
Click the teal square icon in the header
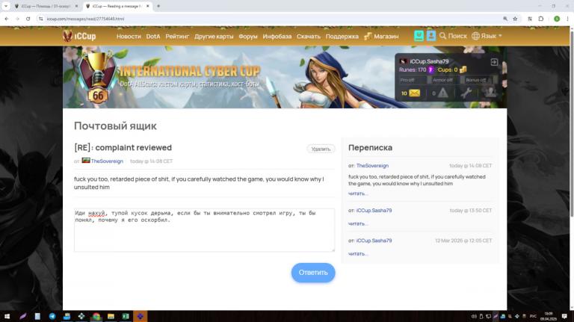click(x=419, y=36)
